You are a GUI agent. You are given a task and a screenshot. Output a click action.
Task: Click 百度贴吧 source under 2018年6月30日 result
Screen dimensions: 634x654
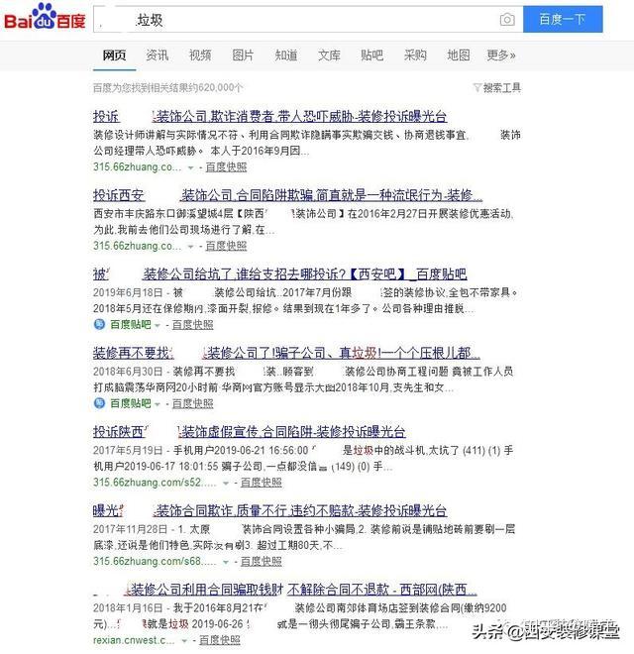131,403
